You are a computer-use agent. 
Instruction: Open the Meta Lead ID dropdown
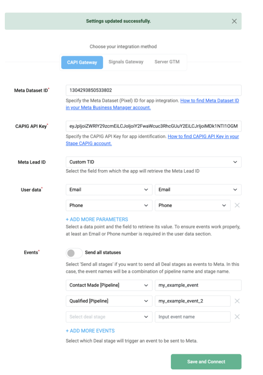pos(153,162)
